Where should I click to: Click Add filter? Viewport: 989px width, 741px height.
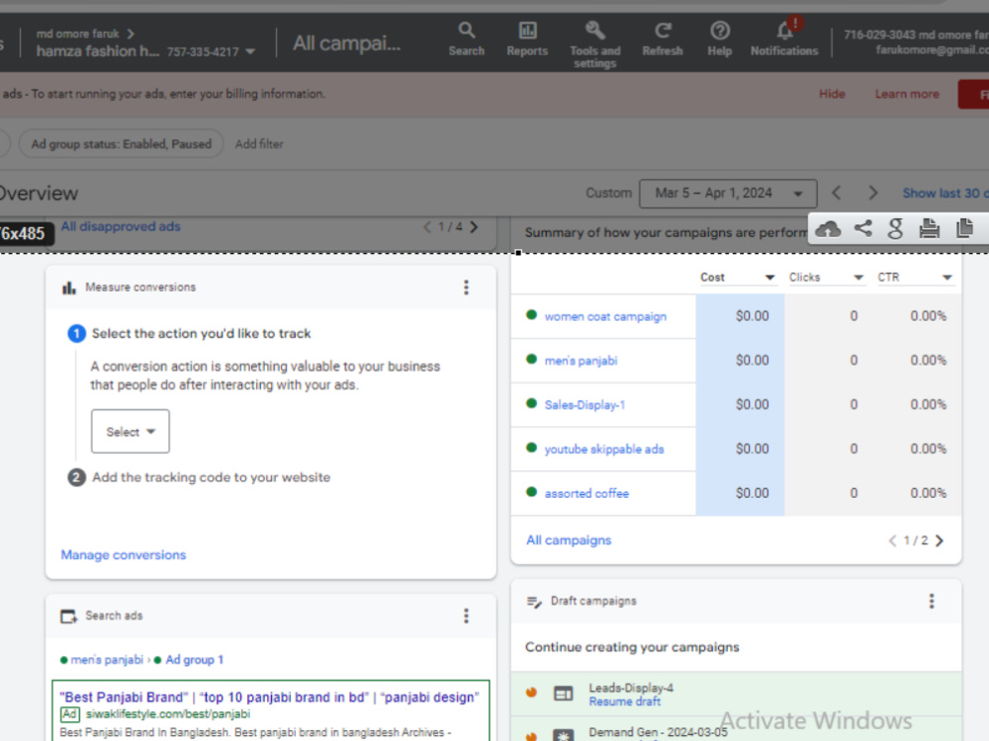point(259,144)
